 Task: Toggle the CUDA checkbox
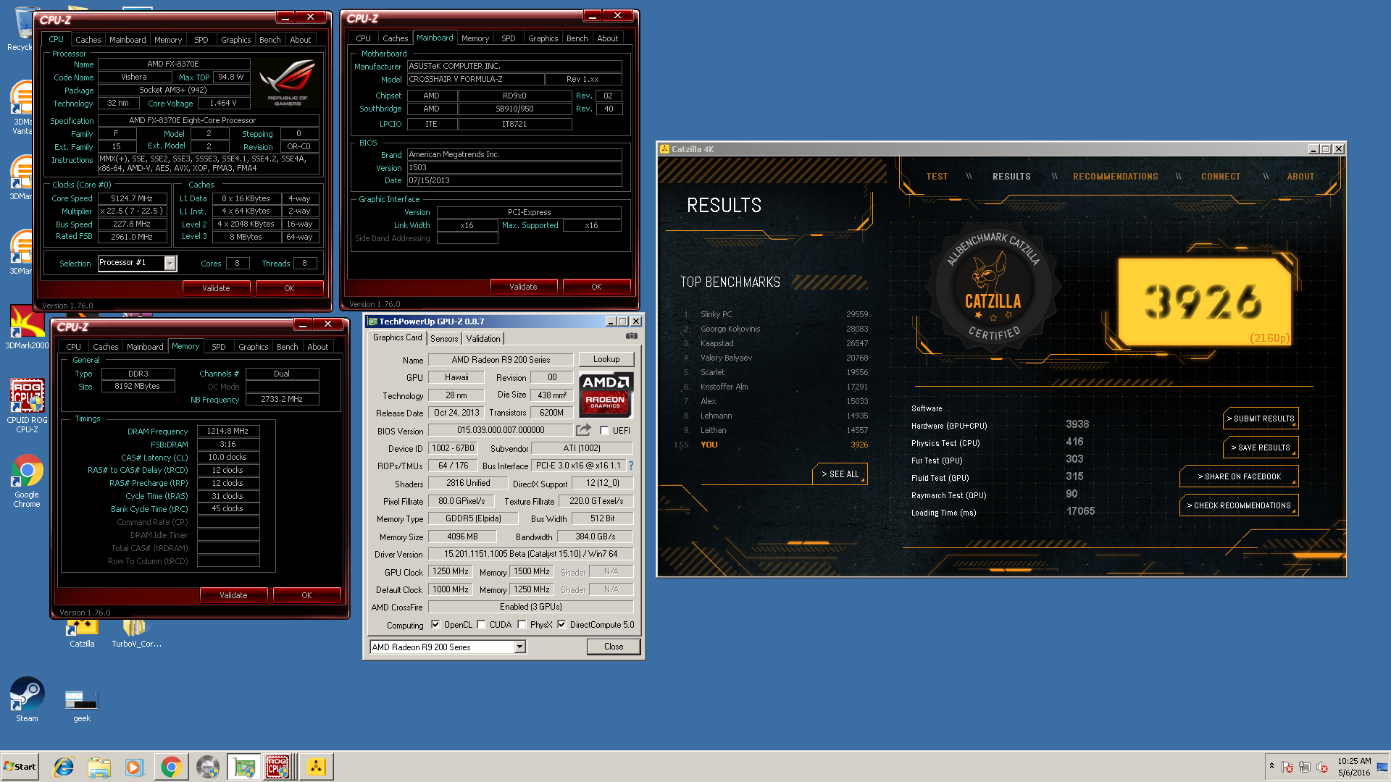click(481, 624)
